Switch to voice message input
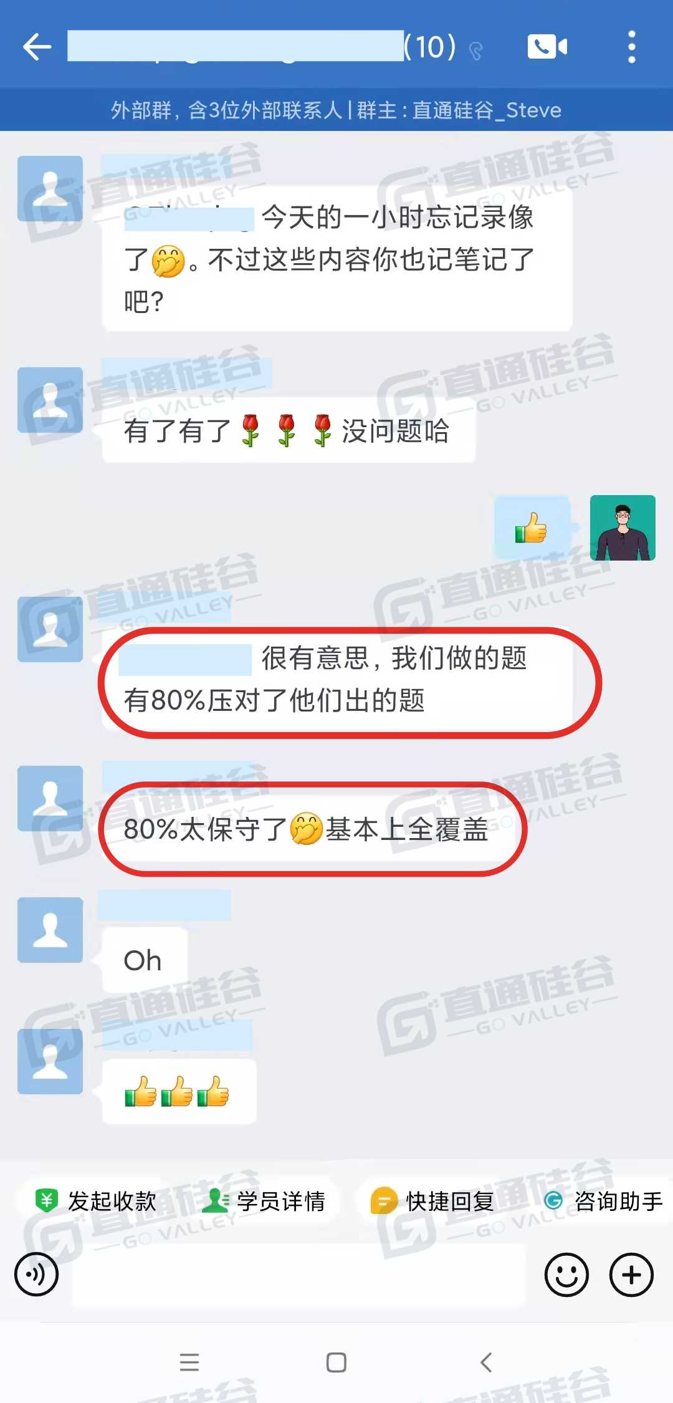This screenshot has height=1403, width=673. tap(36, 1275)
